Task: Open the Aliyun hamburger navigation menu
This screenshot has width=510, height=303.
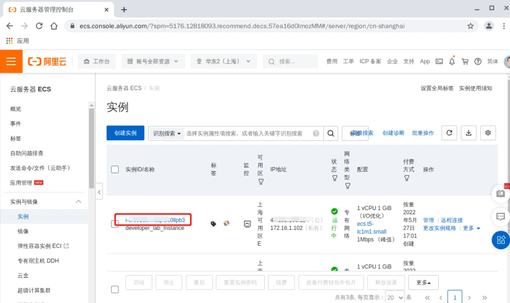Action: click(x=11, y=62)
